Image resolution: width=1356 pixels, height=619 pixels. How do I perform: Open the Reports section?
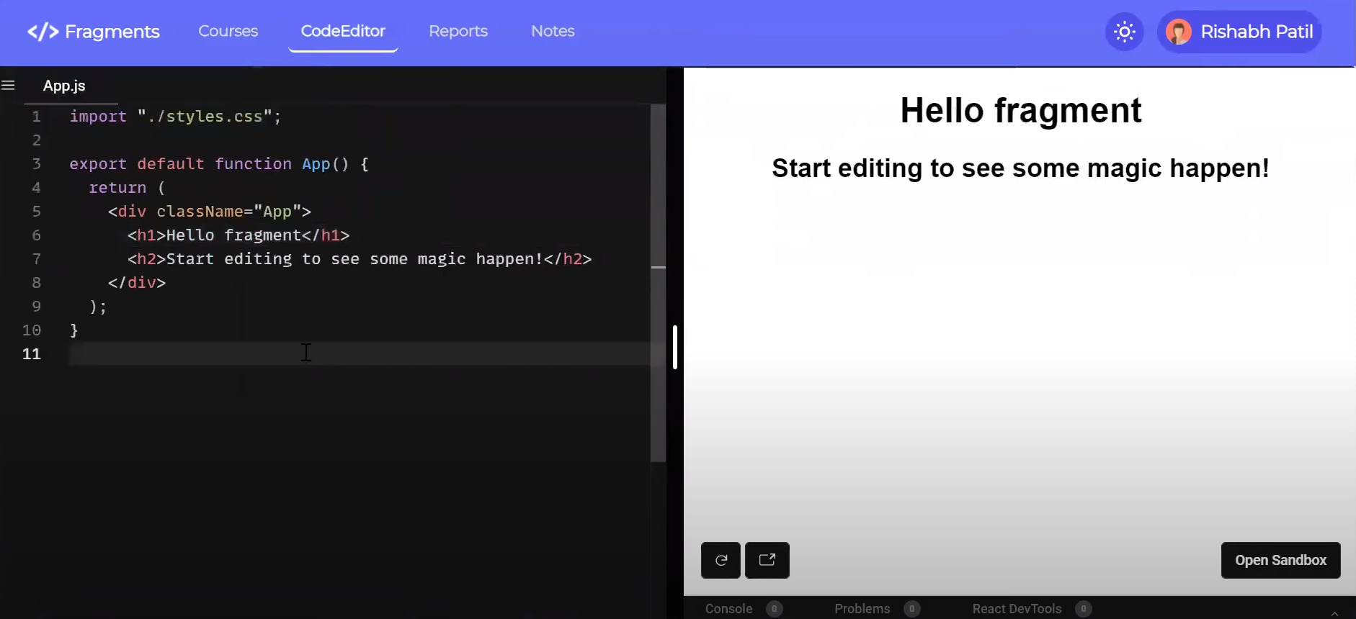coord(458,31)
